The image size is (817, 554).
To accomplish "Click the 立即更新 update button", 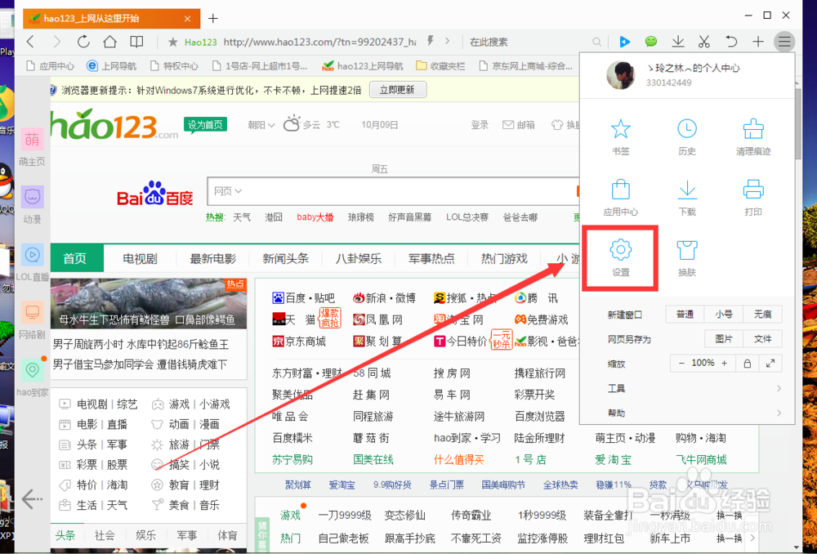I will pyautogui.click(x=398, y=90).
